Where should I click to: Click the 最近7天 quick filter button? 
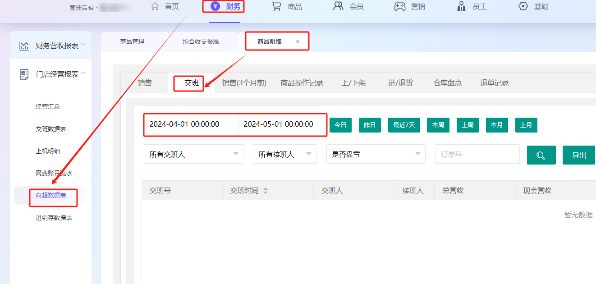403,125
